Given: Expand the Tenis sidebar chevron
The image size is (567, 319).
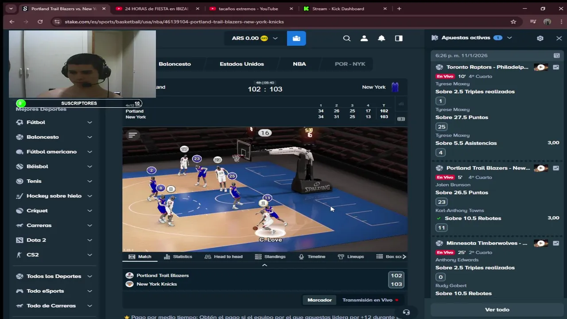Looking at the screenshot, I should click(x=89, y=181).
